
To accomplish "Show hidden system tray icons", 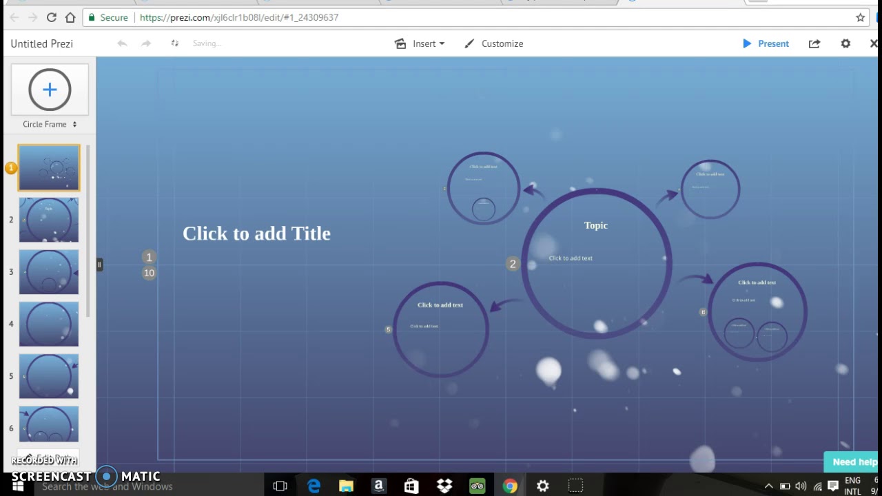I will point(769,486).
